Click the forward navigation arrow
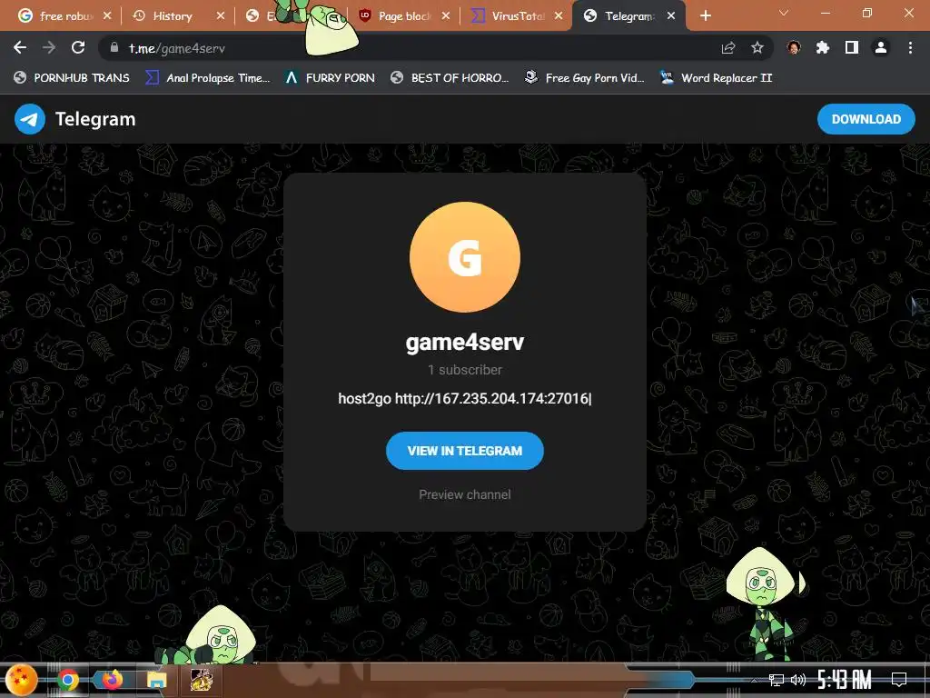The image size is (930, 698). pyautogui.click(x=49, y=47)
